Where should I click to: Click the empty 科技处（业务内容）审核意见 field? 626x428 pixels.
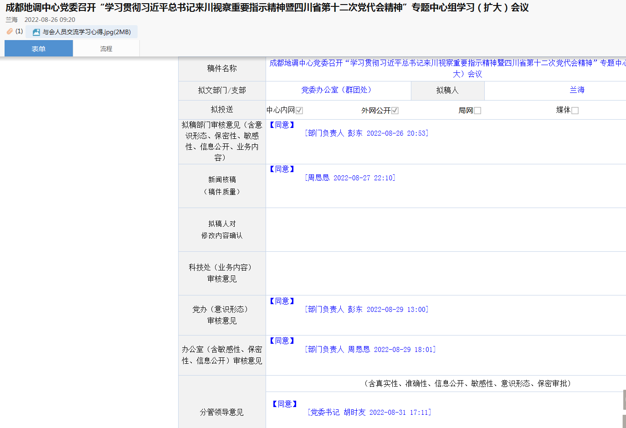point(446,274)
